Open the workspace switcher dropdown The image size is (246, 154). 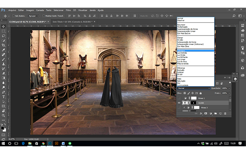pos(241,16)
